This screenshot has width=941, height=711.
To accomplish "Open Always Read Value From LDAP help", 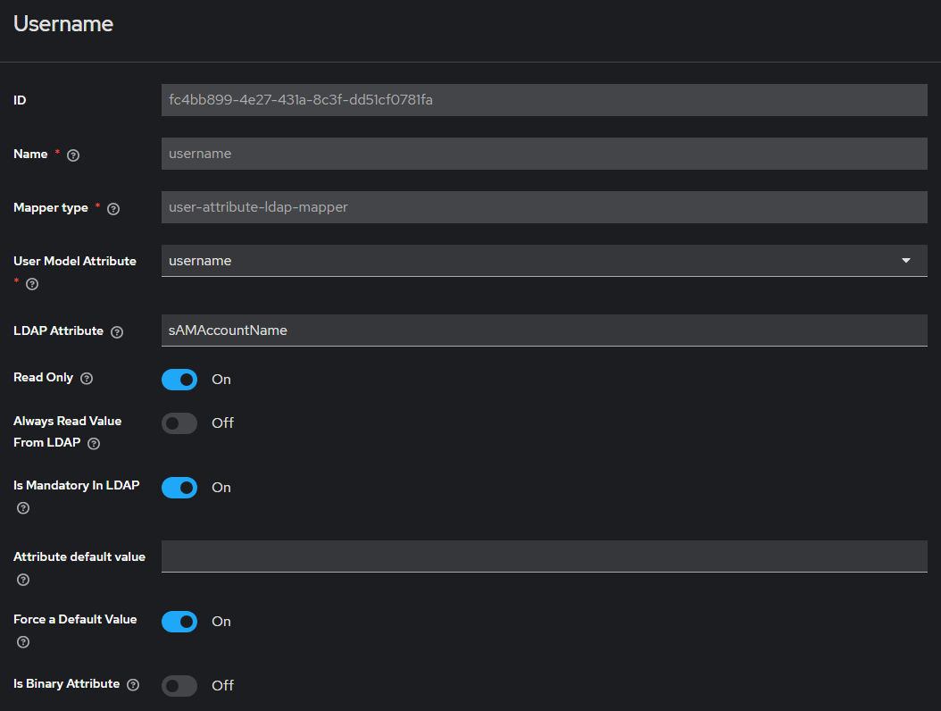I will click(x=94, y=444).
